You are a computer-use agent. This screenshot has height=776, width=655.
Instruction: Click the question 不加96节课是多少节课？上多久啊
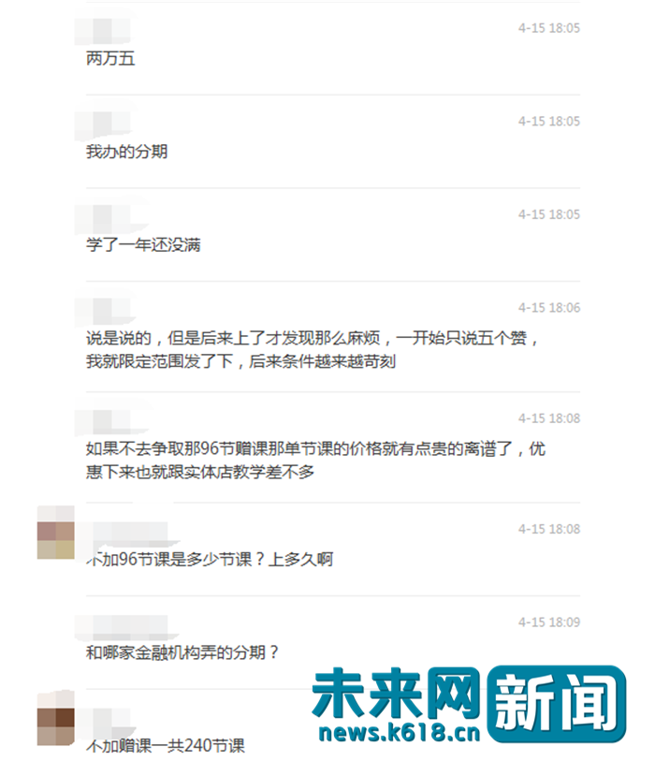coord(210,559)
